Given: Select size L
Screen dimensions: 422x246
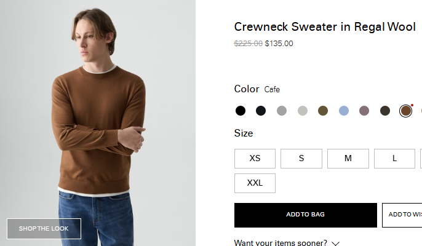Looking at the screenshot, I should click(x=394, y=159).
